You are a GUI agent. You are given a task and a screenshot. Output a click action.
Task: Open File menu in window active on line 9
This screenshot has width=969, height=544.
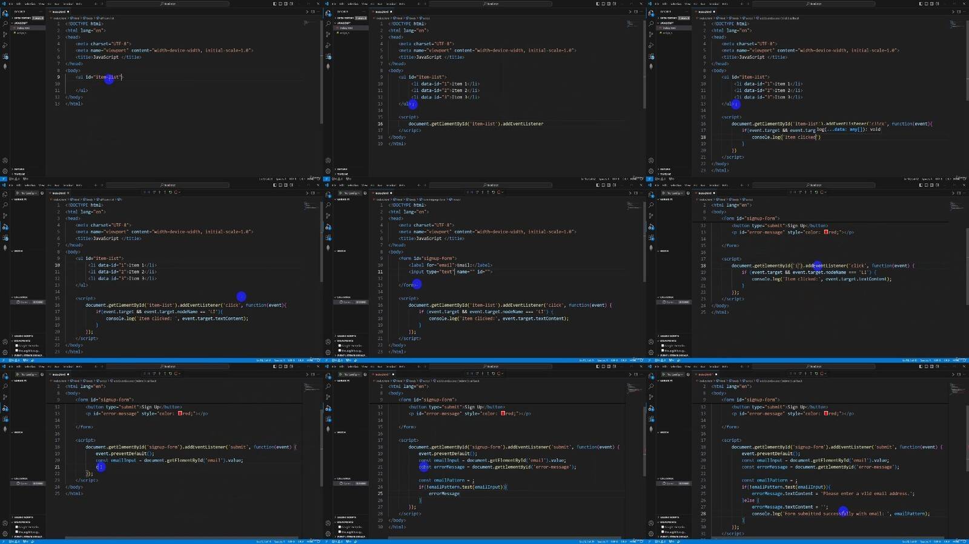(x=11, y=4)
